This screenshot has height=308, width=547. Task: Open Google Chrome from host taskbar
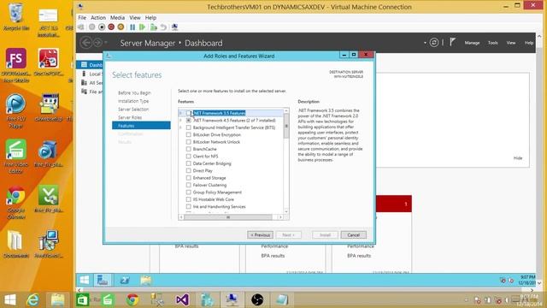[132, 299]
